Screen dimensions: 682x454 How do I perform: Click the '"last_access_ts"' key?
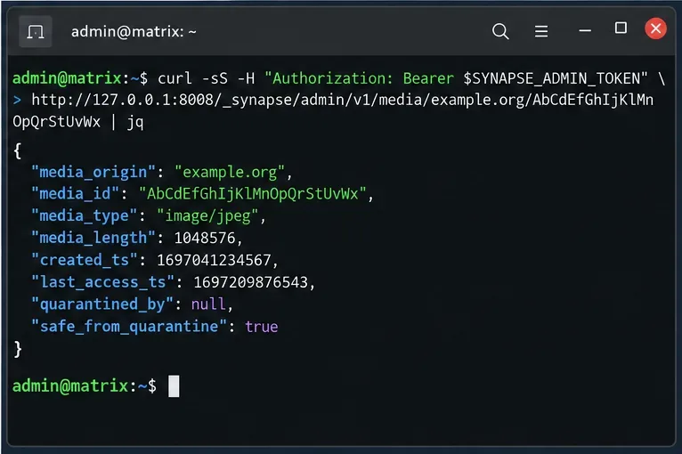click(102, 282)
